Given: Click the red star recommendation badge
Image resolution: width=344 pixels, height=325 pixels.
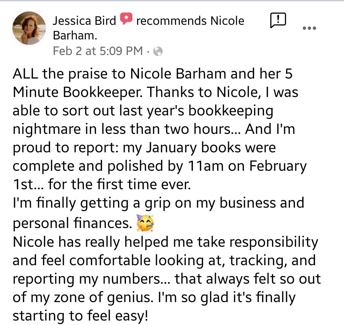Looking at the screenshot, I should [x=126, y=19].
